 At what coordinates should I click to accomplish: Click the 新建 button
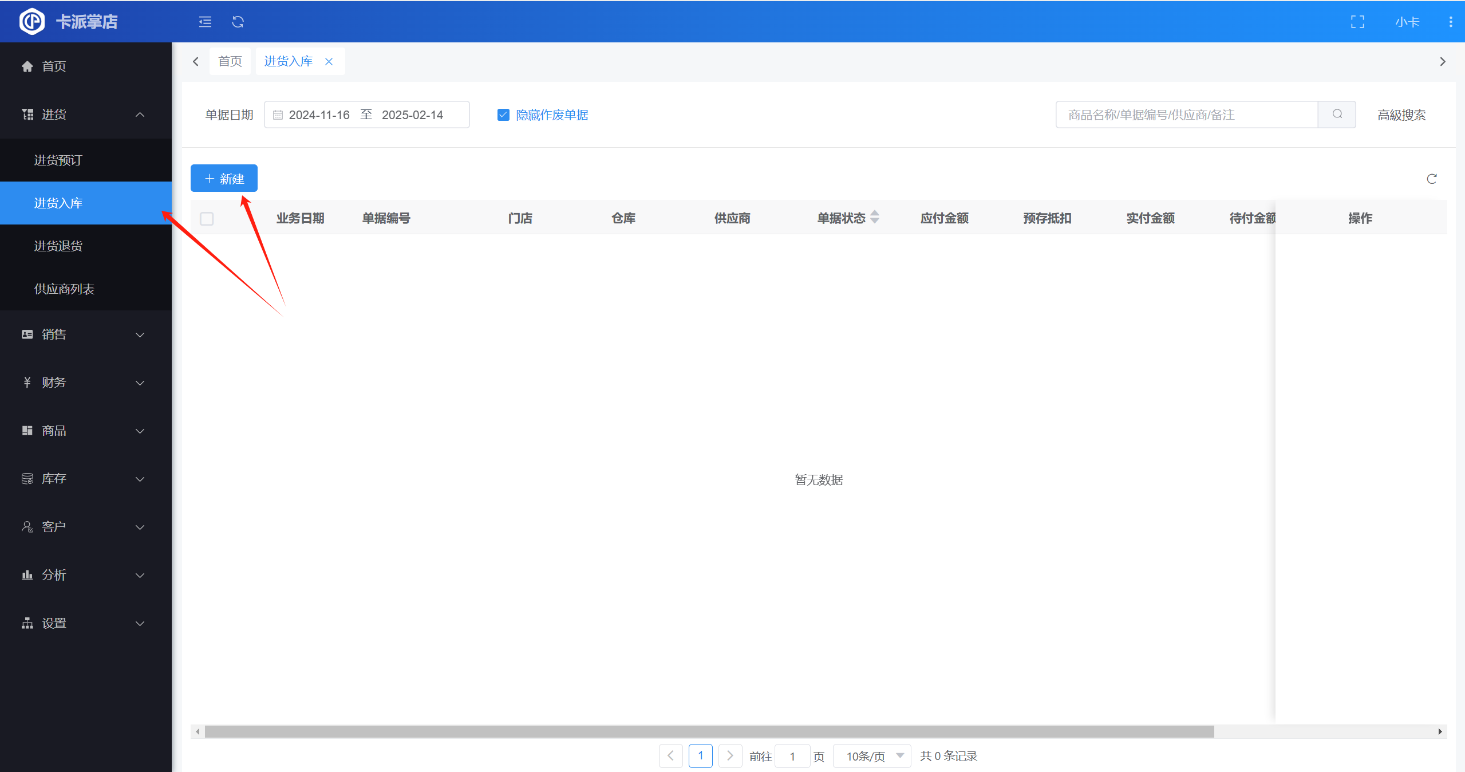[224, 179]
